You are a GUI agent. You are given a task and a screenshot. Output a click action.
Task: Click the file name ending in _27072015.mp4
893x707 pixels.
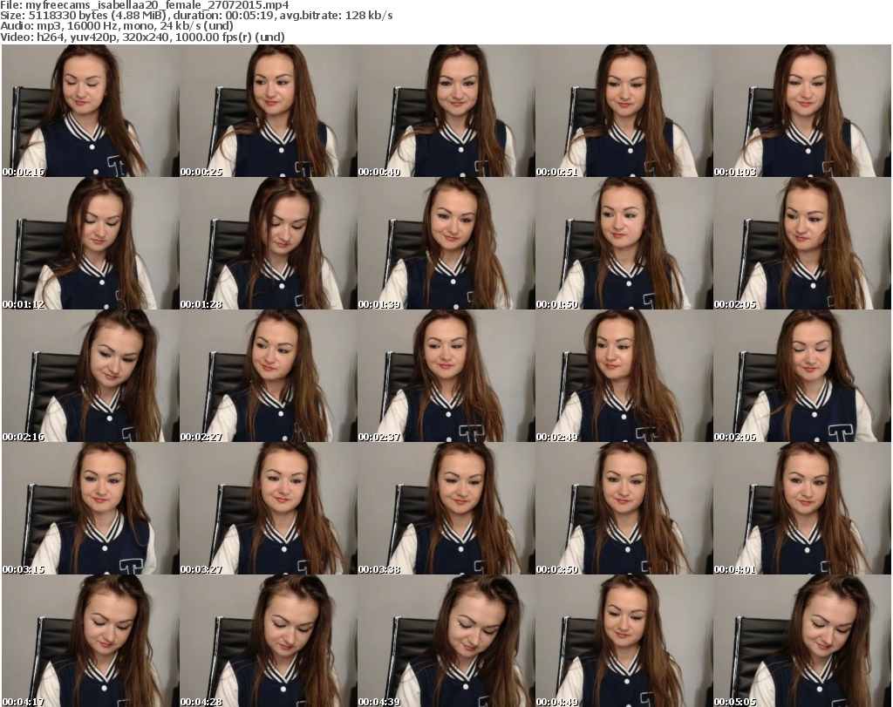tap(157, 5)
